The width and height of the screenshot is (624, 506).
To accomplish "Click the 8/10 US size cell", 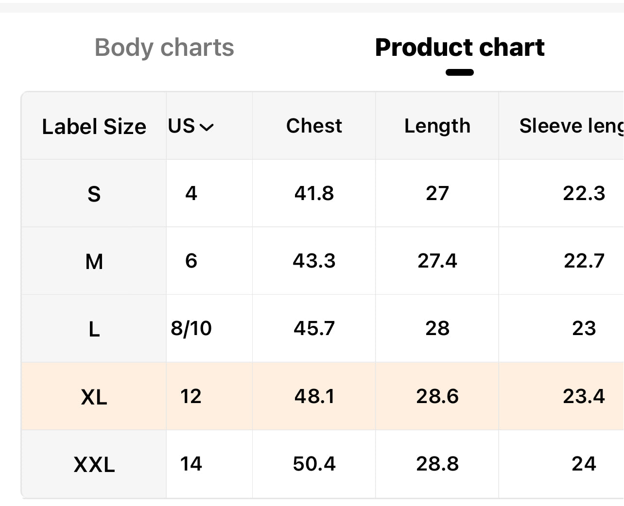I will point(191,328).
